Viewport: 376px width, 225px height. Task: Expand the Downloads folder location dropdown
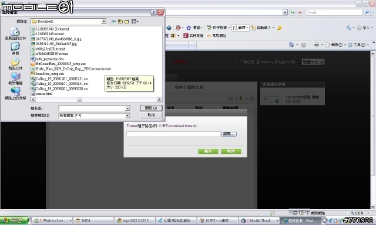click(103, 22)
